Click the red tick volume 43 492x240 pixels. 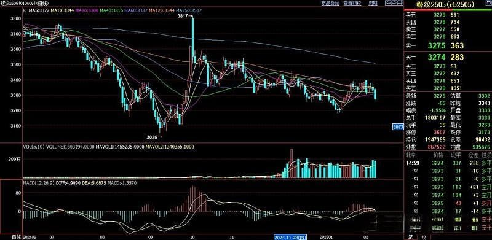click(x=458, y=203)
